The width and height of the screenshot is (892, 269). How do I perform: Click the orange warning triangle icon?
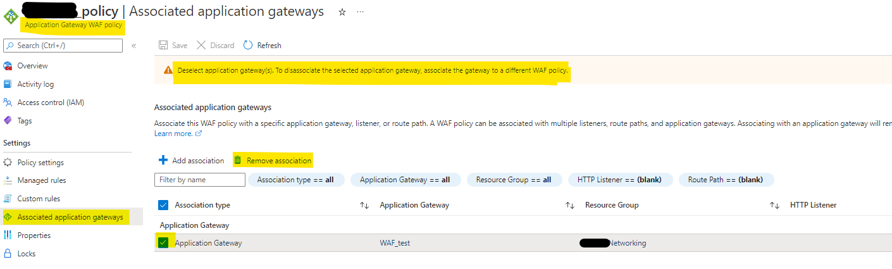pos(168,70)
